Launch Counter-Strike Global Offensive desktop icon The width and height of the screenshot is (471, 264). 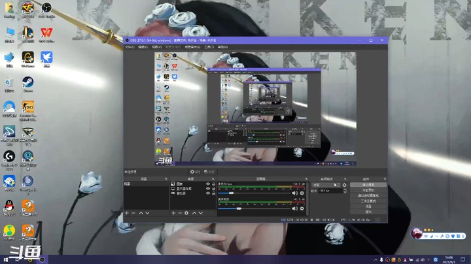coord(28,110)
